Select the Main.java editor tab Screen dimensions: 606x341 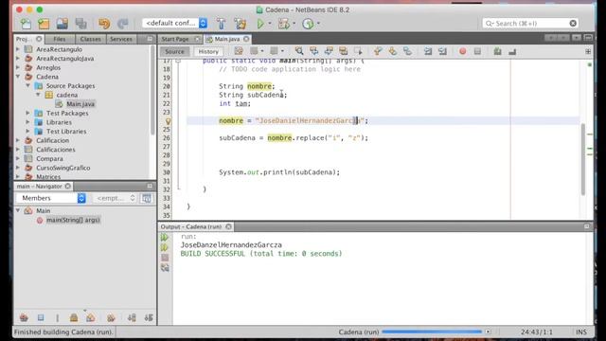click(x=227, y=39)
